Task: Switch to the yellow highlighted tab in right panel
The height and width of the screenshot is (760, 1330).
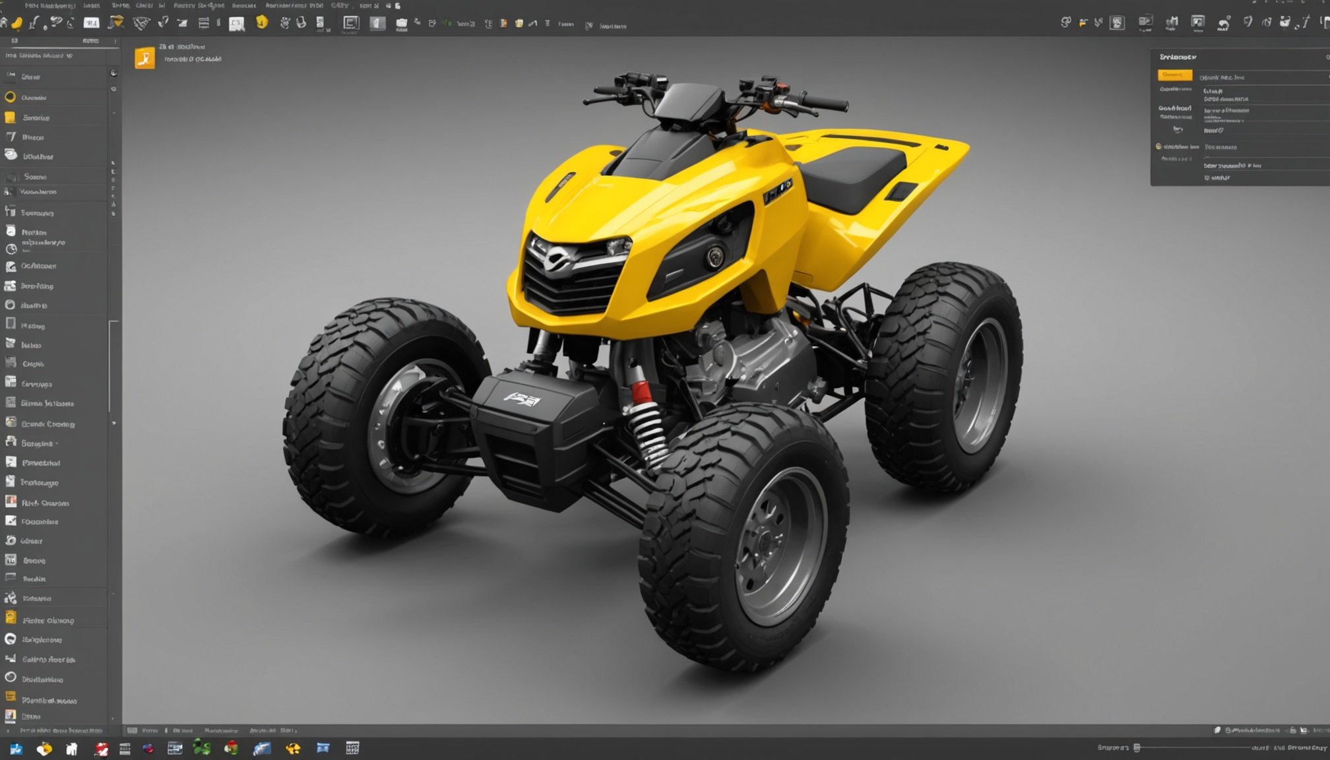Action: coord(1174,75)
